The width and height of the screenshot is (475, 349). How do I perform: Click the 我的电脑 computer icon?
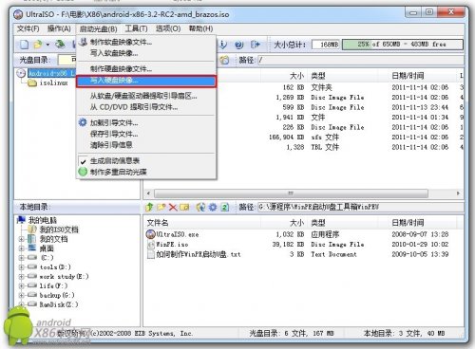point(21,219)
